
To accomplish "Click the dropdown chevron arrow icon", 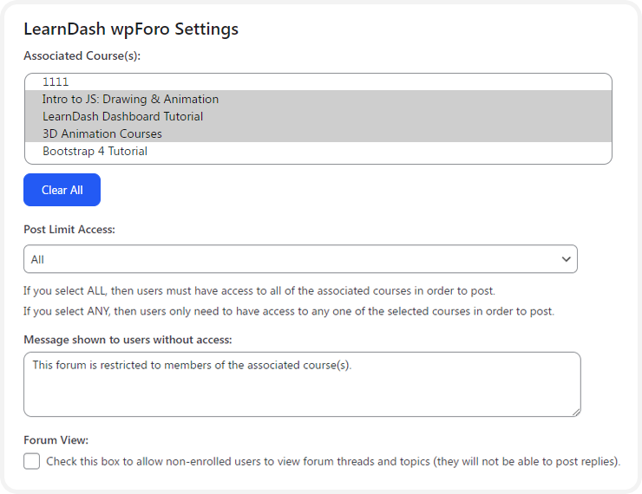I will (x=567, y=259).
